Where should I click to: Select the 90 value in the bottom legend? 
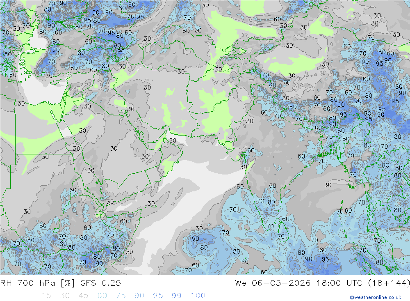coord(139,296)
